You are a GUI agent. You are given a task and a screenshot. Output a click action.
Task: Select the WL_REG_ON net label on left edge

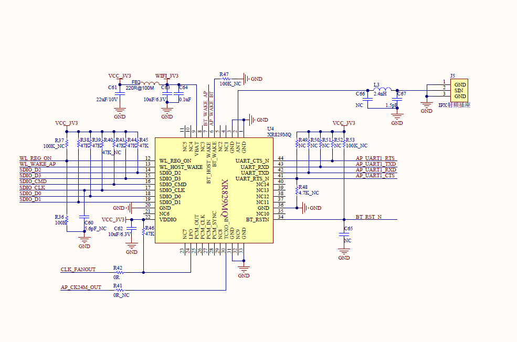click(36, 158)
